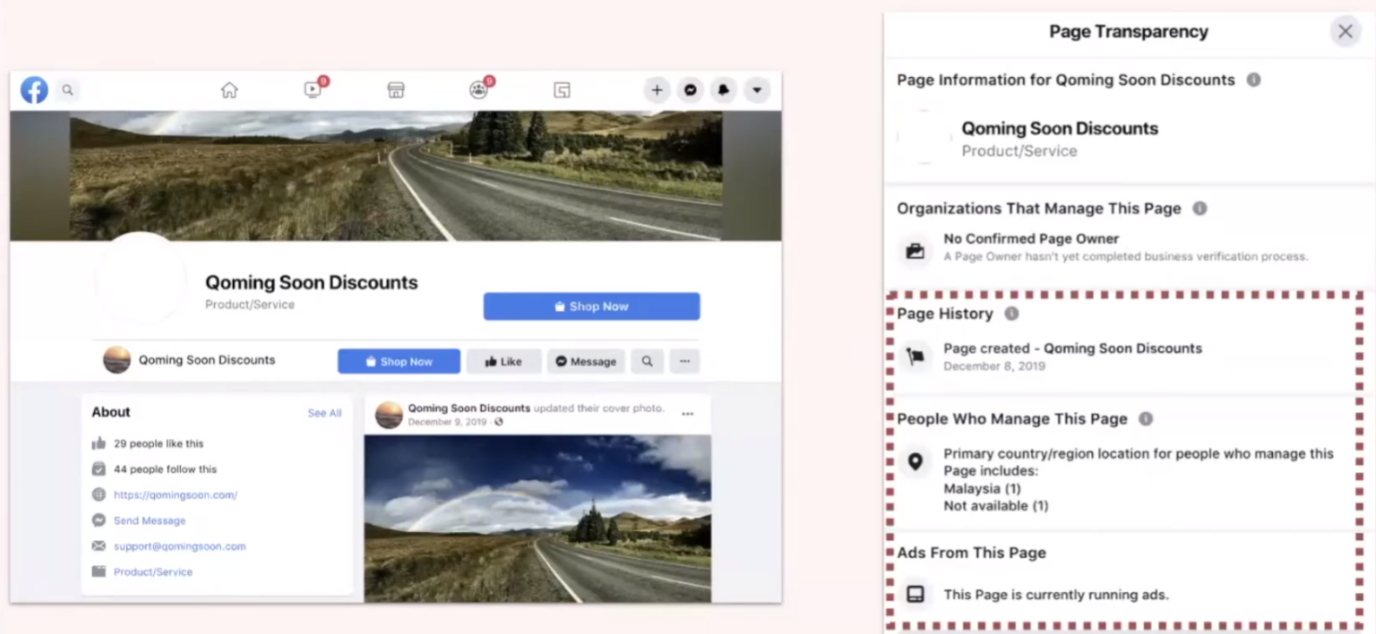Click the Page History info tooltip icon

[x=1011, y=313]
